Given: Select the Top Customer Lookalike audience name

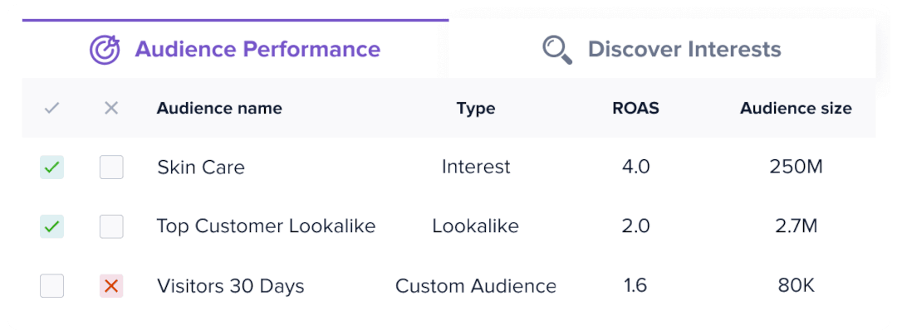Looking at the screenshot, I should click(266, 226).
